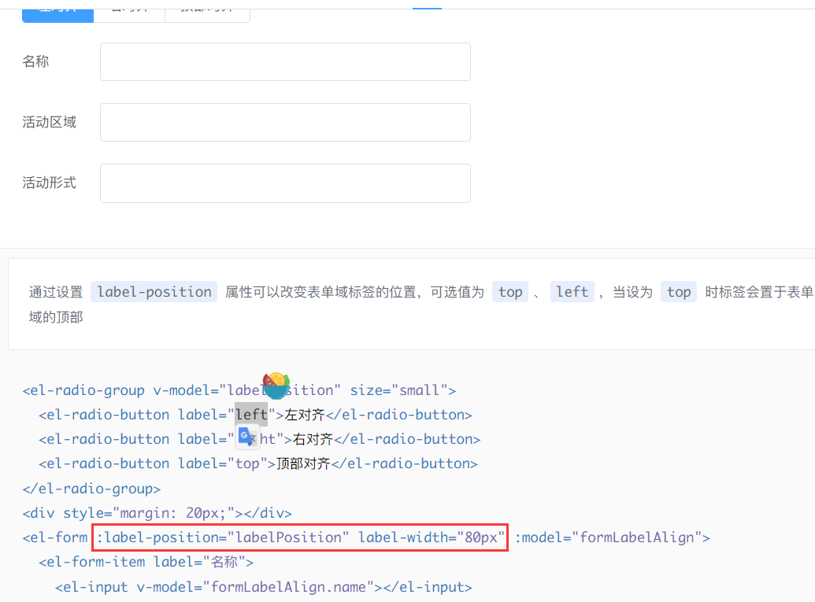
Task: Click the el-form tag in the code block
Action: [x=55, y=537]
